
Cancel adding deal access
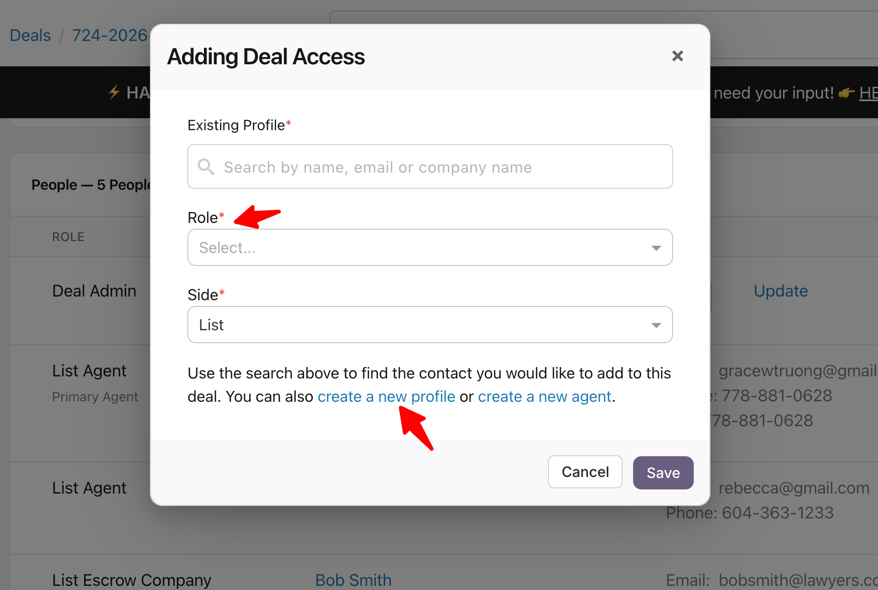585,472
